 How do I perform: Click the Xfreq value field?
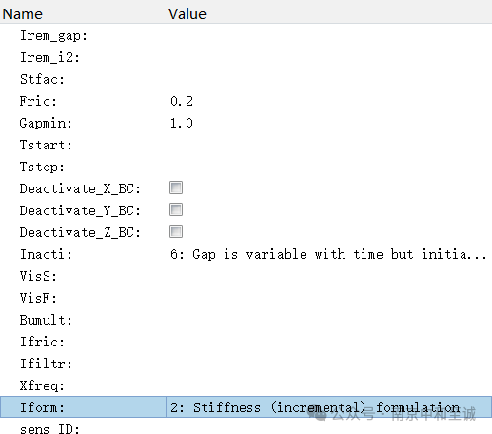point(329,385)
